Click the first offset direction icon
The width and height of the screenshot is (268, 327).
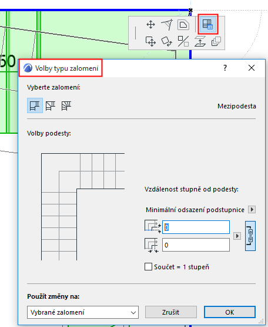coord(153,226)
